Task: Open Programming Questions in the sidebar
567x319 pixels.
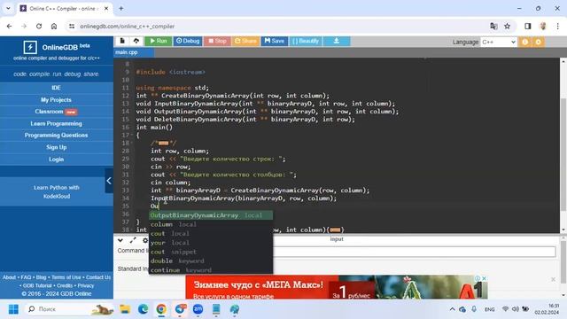Action: coord(57,136)
